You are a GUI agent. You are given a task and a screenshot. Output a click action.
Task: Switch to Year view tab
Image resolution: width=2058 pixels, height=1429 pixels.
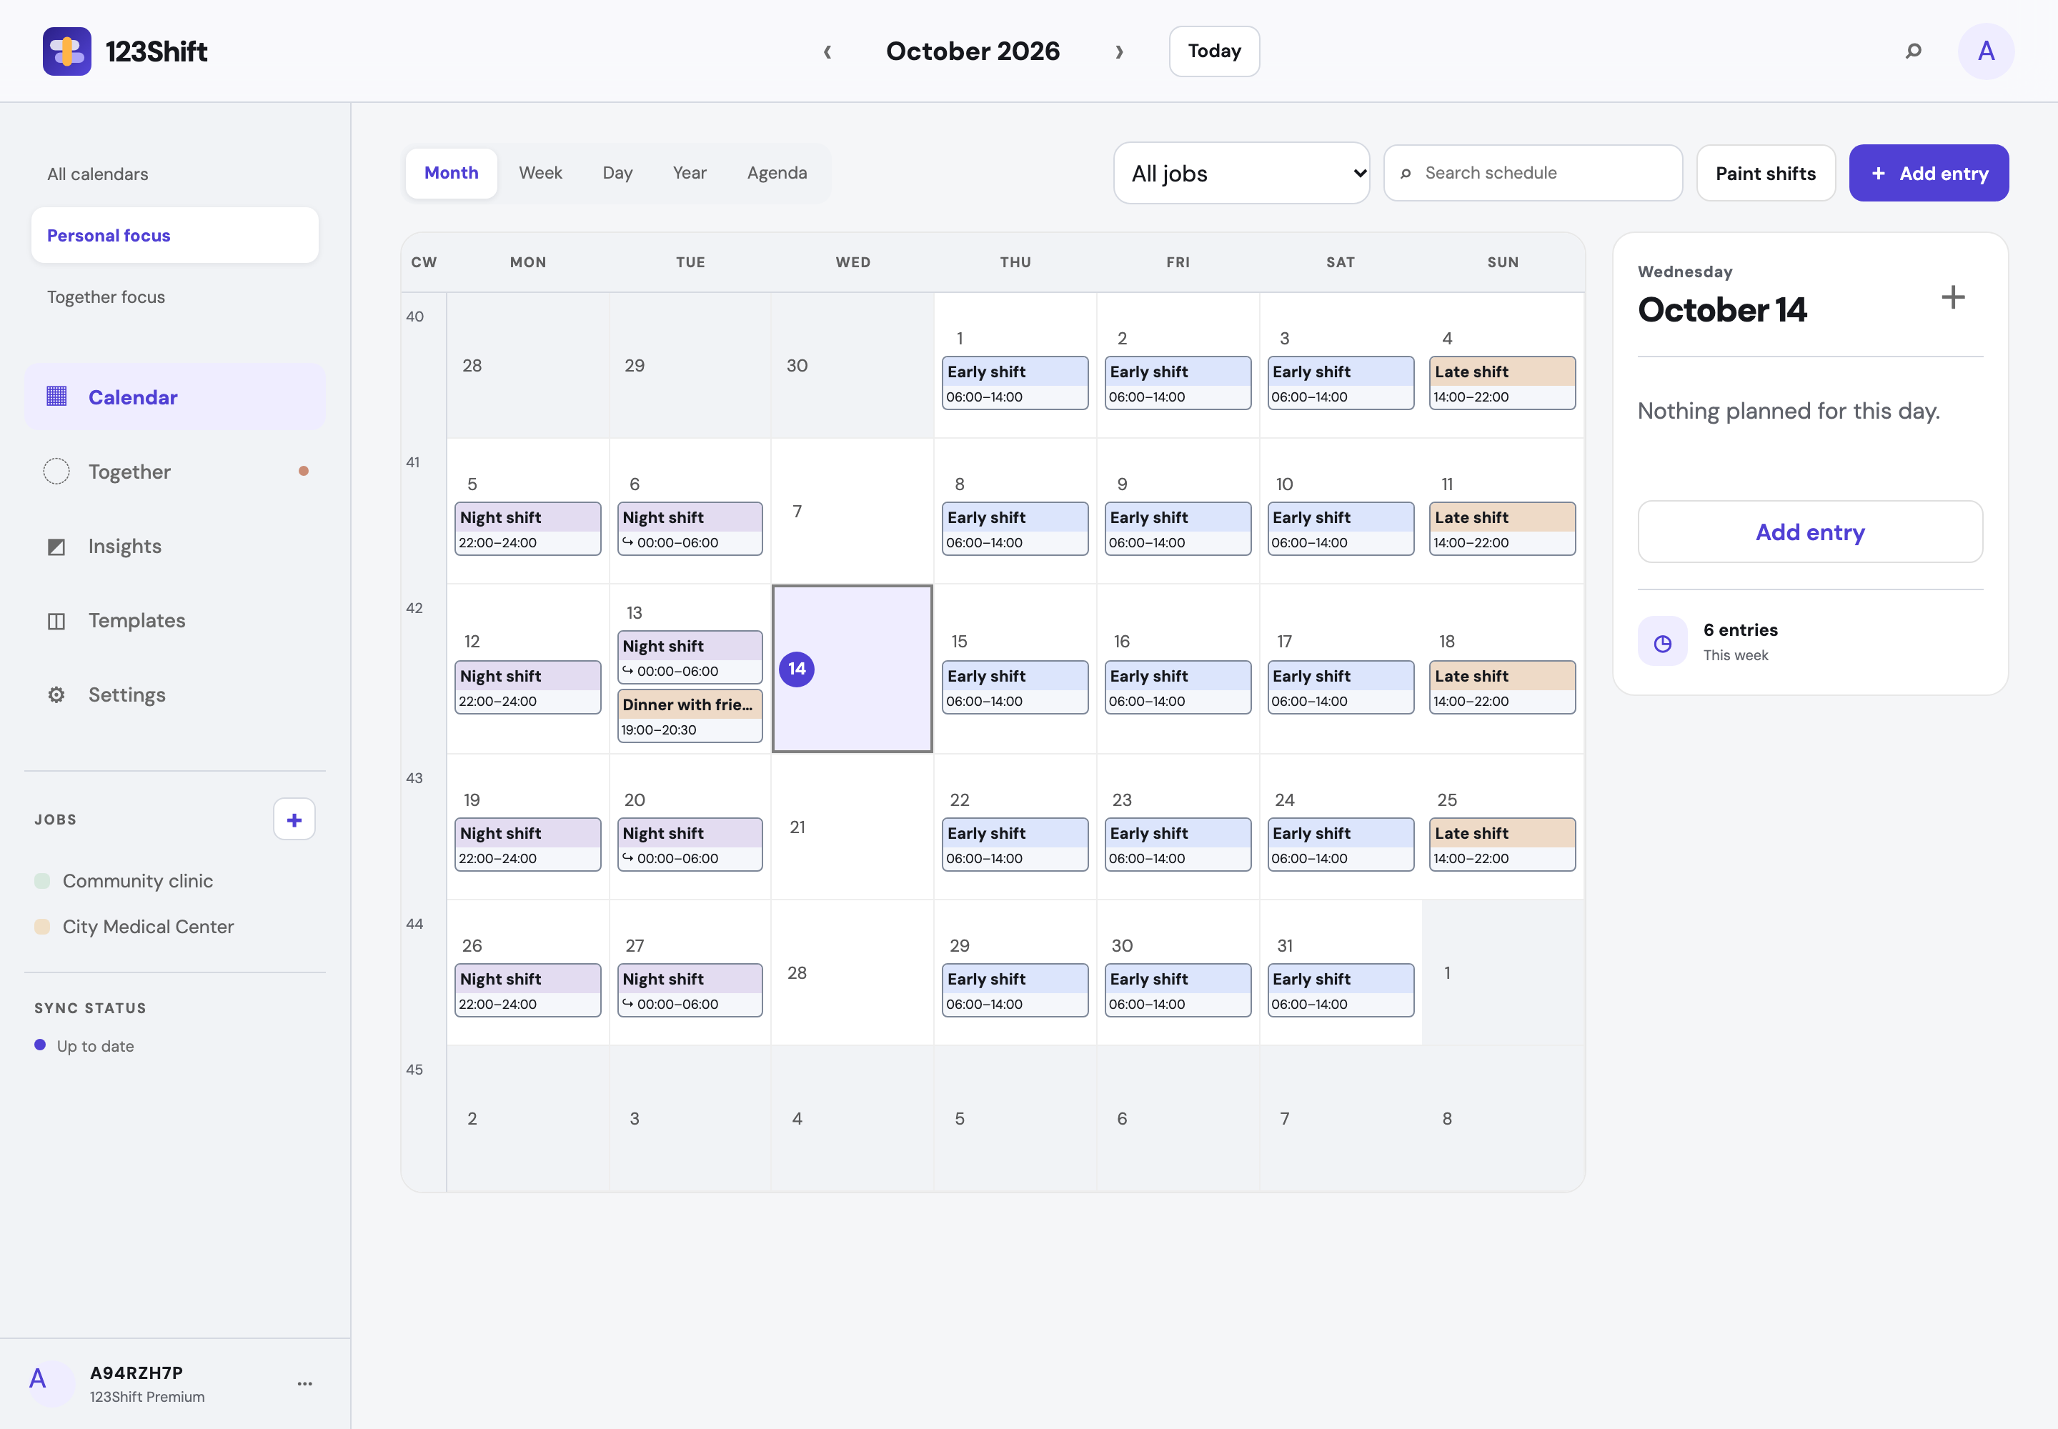(x=690, y=173)
